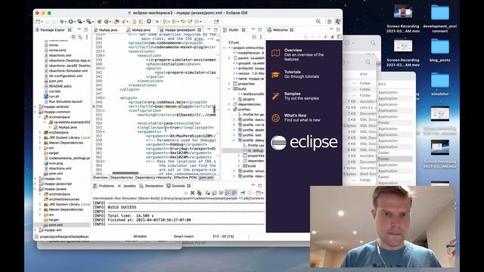Toggle Pin Console button
Viewport: 484px width, 272px height.
click(x=243, y=193)
